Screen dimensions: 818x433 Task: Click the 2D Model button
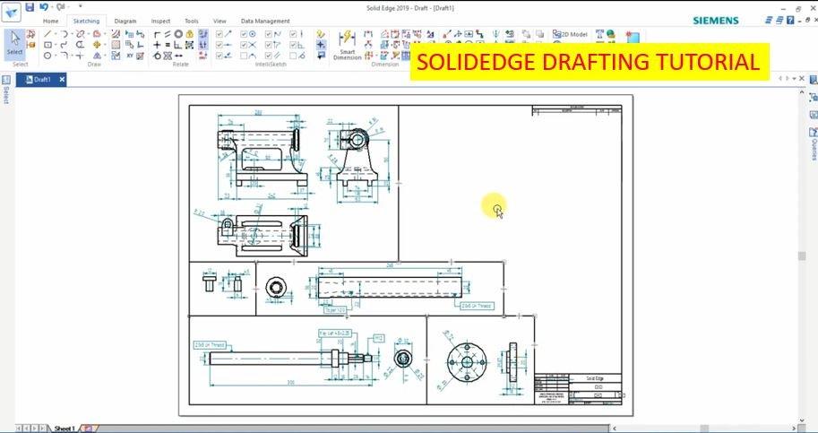[571, 34]
